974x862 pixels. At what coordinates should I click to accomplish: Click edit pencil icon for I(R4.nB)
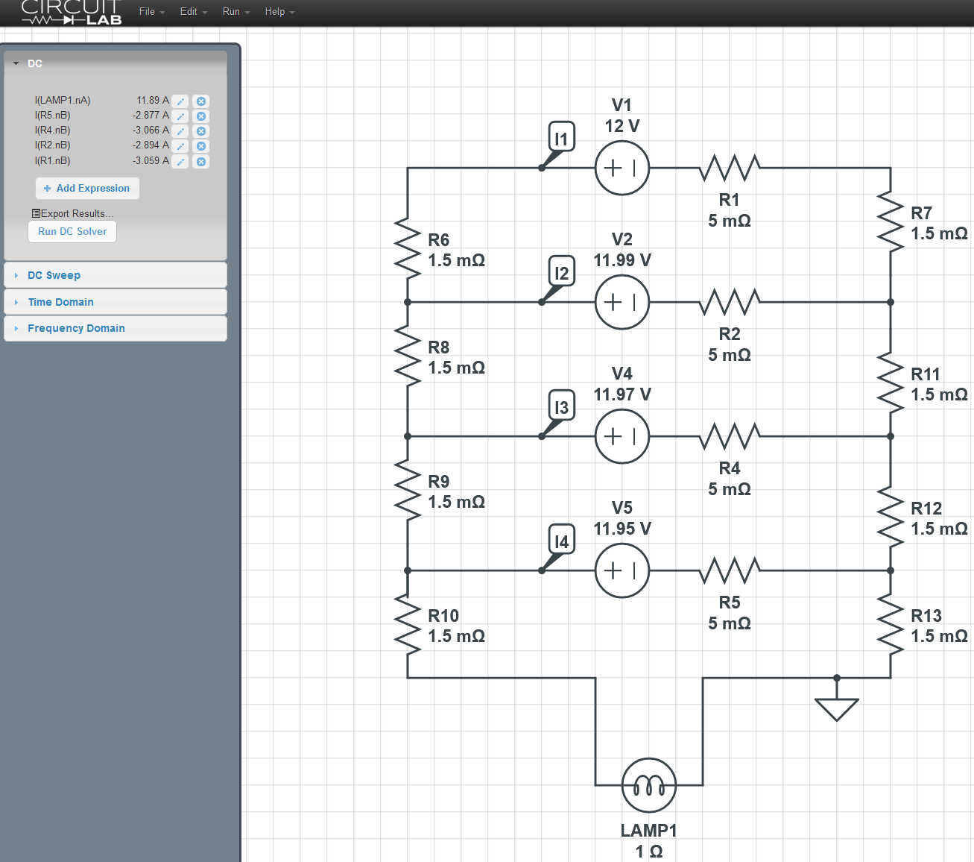click(180, 131)
